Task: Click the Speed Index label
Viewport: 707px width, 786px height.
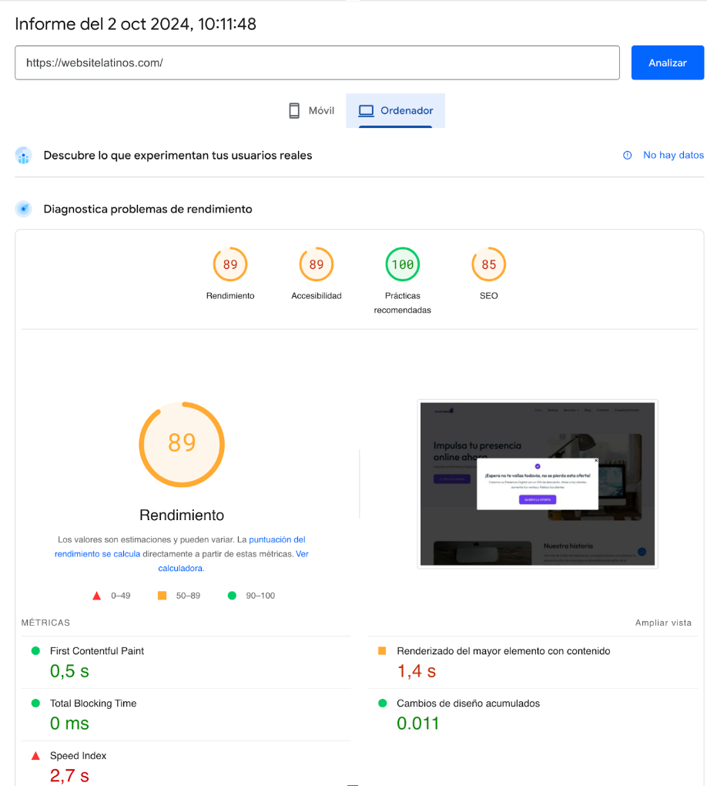Action: pyautogui.click(x=78, y=755)
